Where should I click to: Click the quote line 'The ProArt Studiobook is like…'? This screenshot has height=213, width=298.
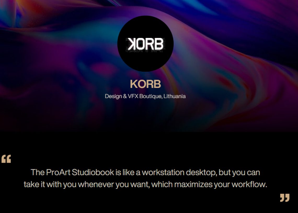(145, 172)
